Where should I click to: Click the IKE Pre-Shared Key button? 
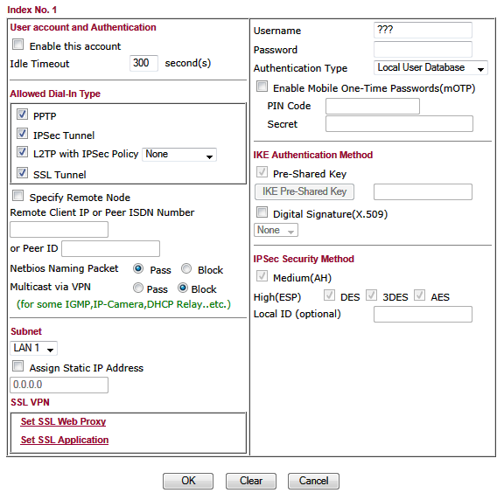(304, 191)
